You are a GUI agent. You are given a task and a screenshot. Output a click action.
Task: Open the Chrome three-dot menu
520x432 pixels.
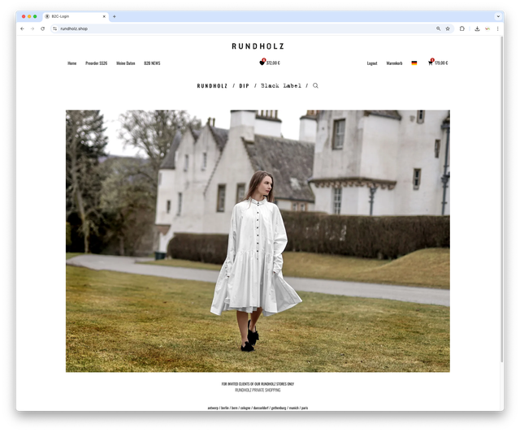coord(498,28)
